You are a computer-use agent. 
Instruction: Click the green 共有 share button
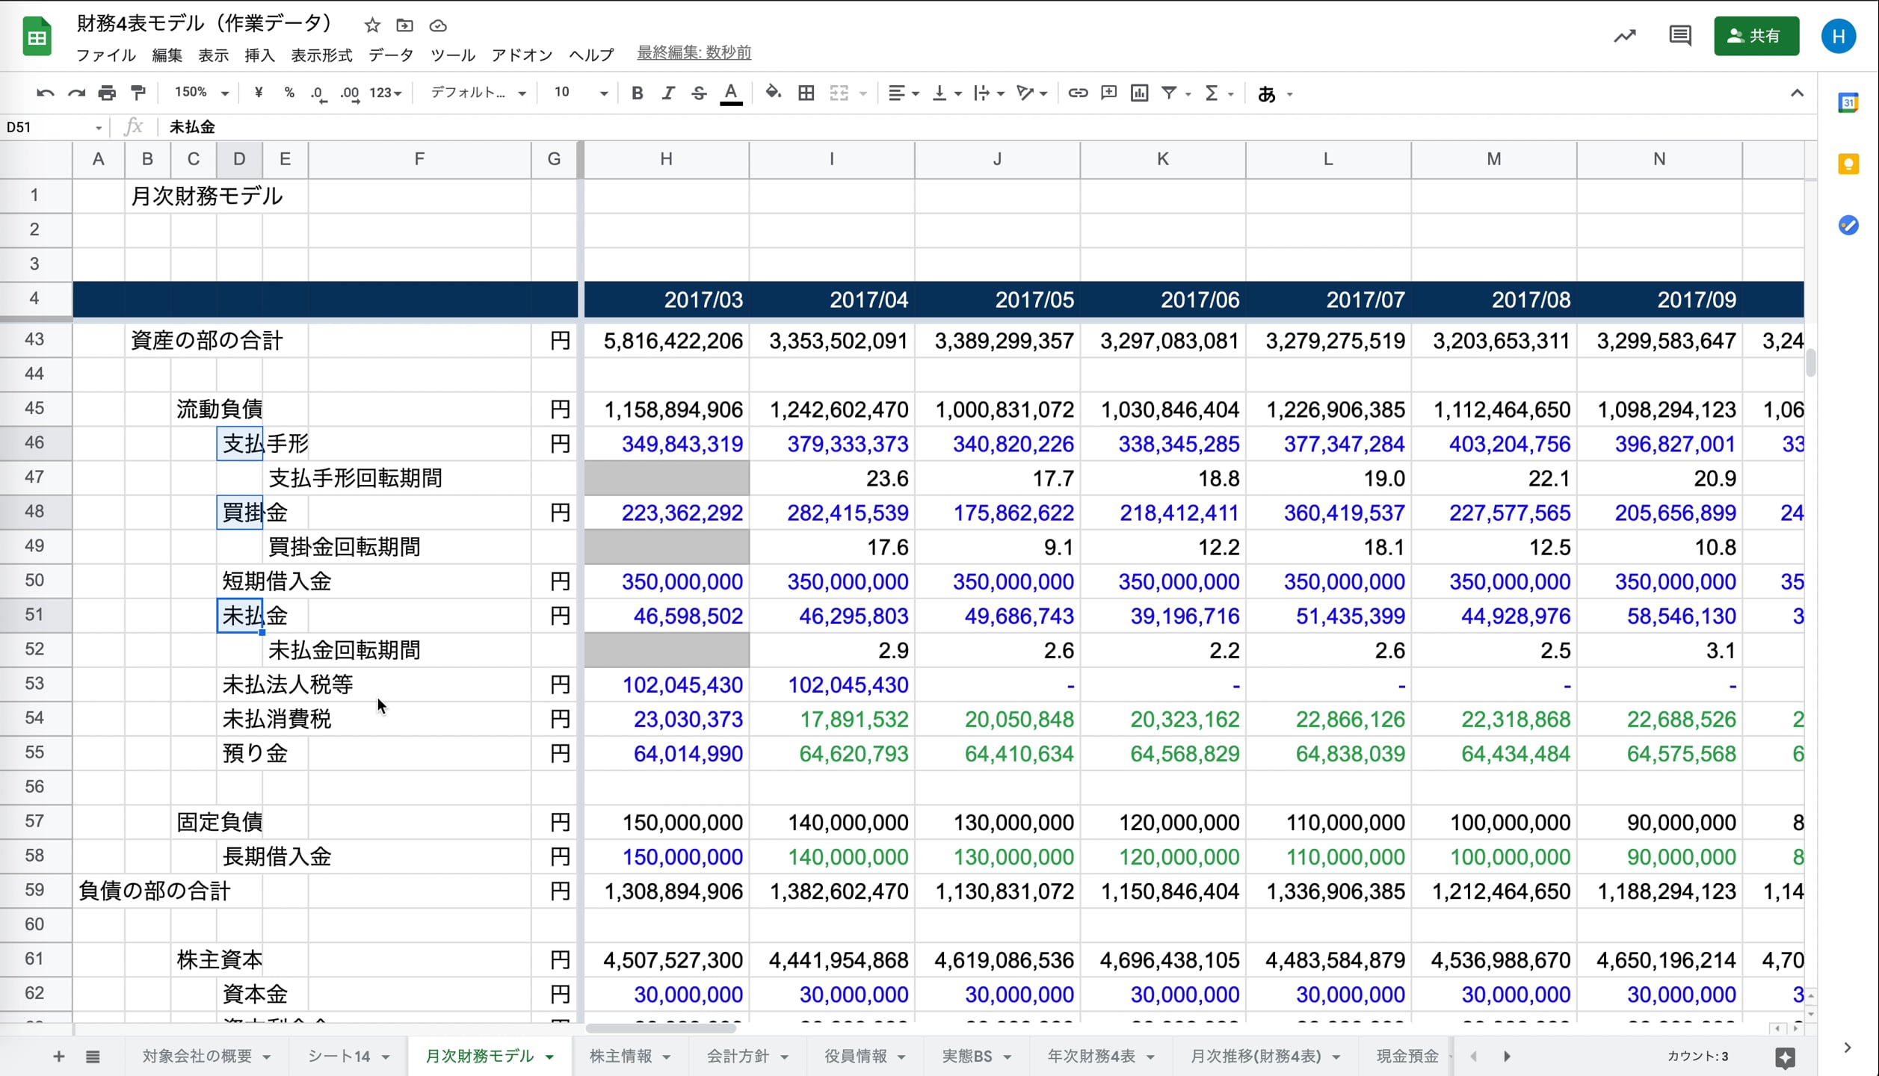tap(1756, 36)
